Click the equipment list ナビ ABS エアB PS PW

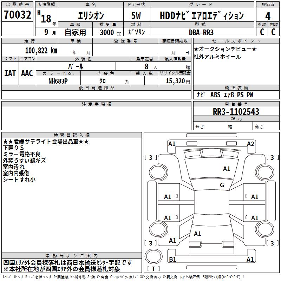[x=225, y=95]
